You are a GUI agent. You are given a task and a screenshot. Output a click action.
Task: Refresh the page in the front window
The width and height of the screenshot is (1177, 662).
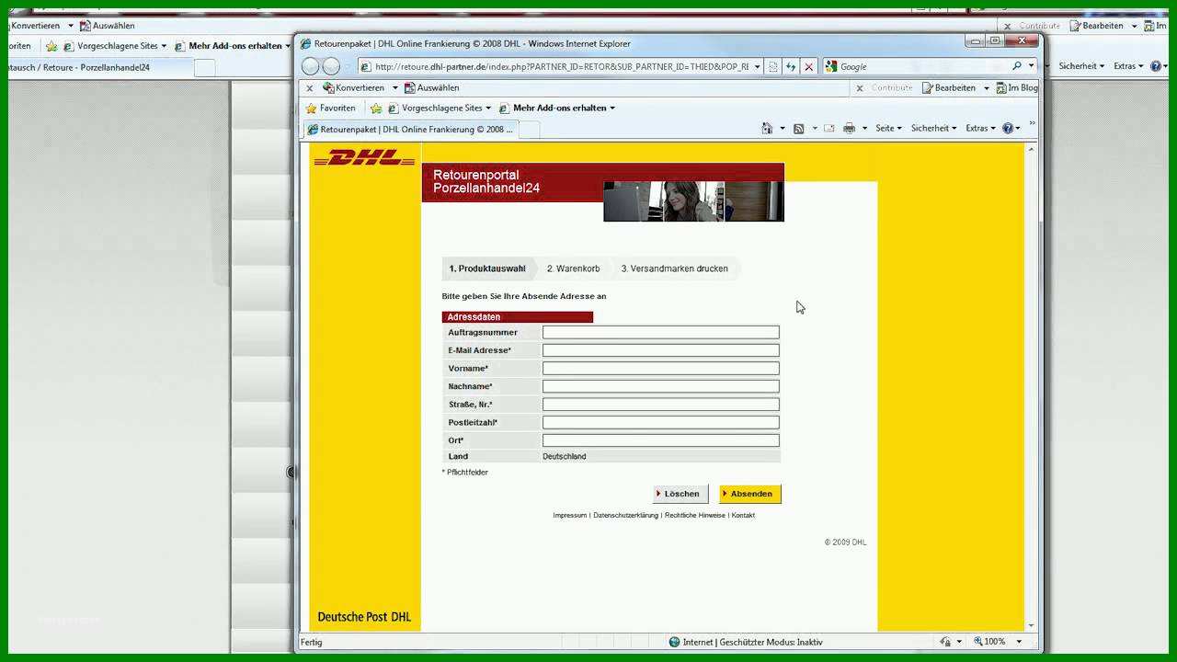tap(790, 66)
